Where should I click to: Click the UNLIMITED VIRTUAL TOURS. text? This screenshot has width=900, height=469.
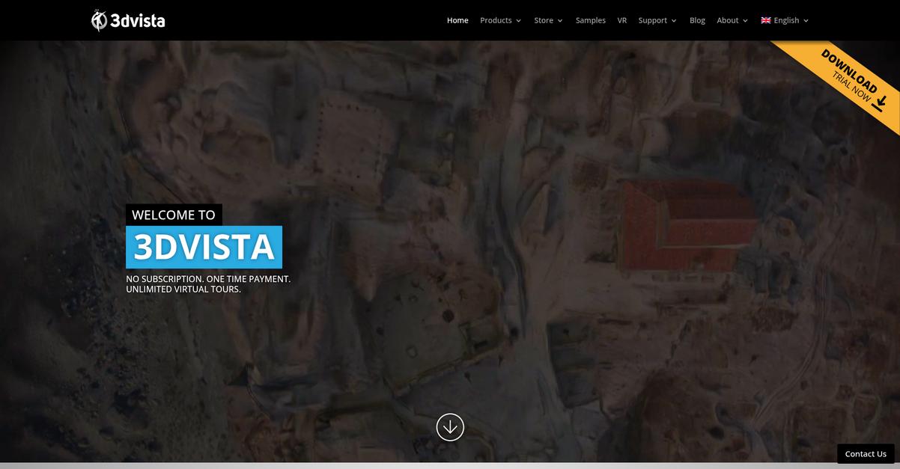pos(183,289)
